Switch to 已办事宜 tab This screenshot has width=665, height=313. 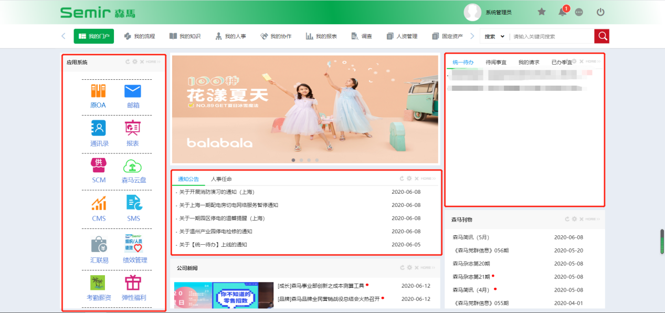[x=562, y=62]
